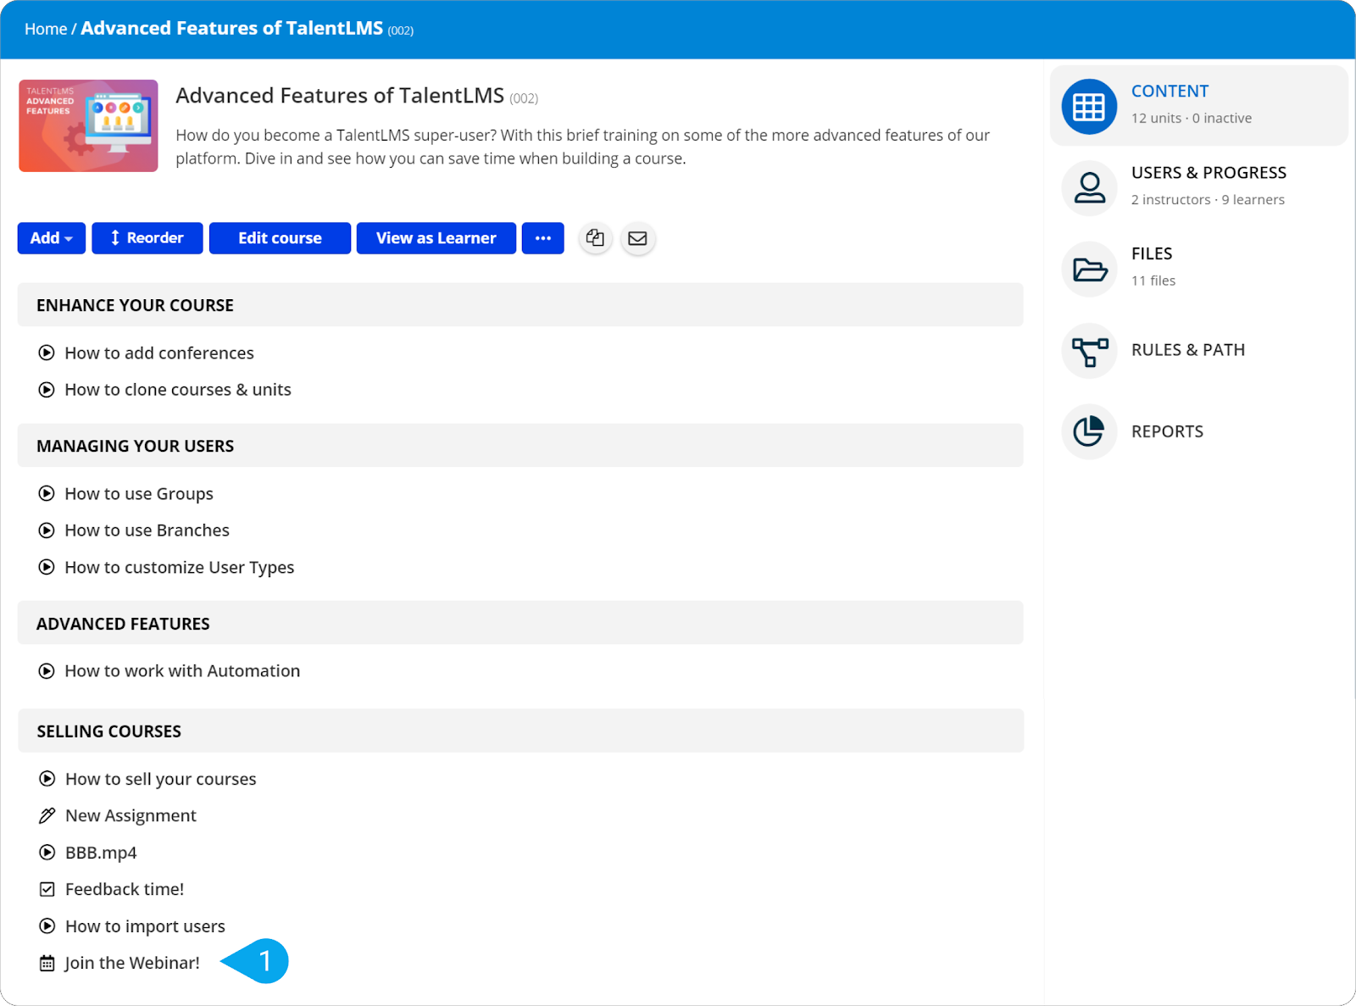Click the ENHANCE YOUR COURSE section header
The height and width of the screenshot is (1006, 1356).
pos(520,305)
